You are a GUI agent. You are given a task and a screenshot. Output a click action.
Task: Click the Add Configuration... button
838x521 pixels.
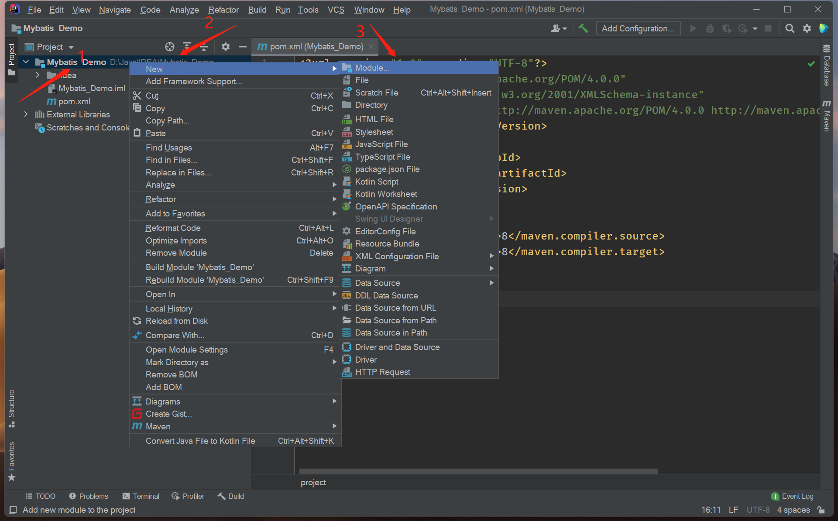click(x=638, y=28)
